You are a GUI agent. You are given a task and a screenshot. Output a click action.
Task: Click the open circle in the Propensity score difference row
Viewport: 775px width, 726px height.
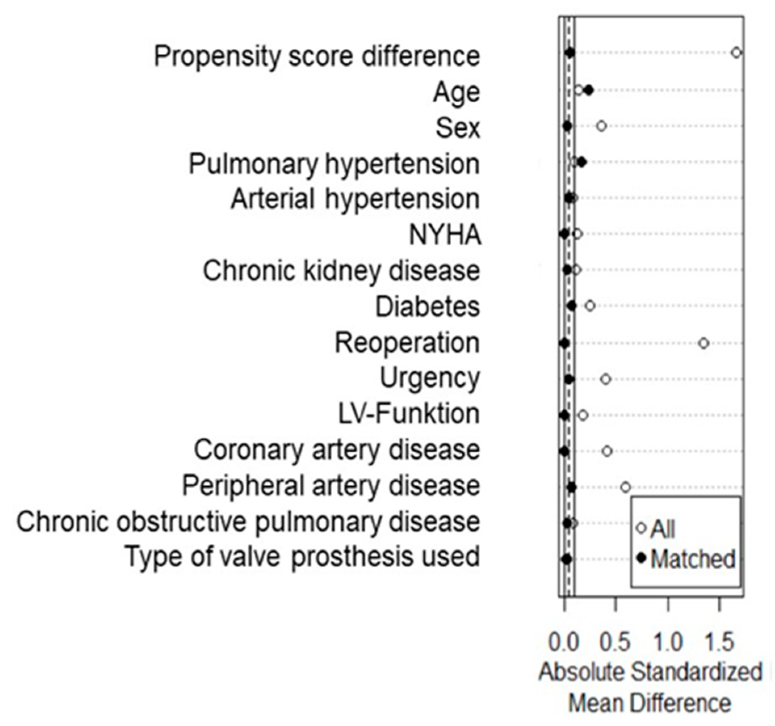coord(736,53)
